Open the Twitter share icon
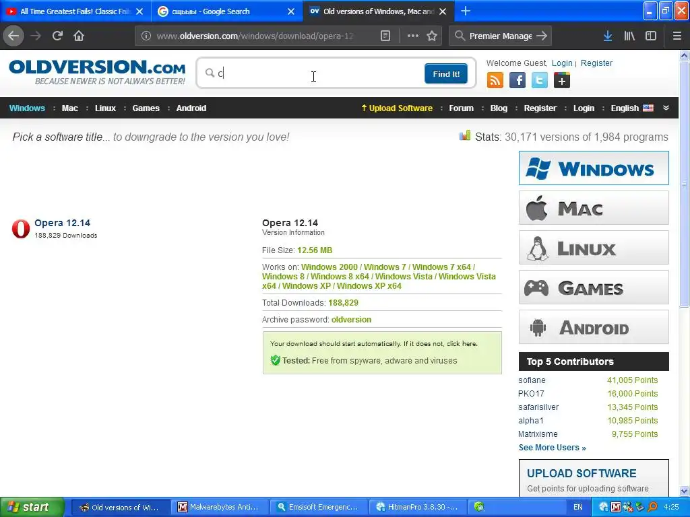 (x=540, y=81)
